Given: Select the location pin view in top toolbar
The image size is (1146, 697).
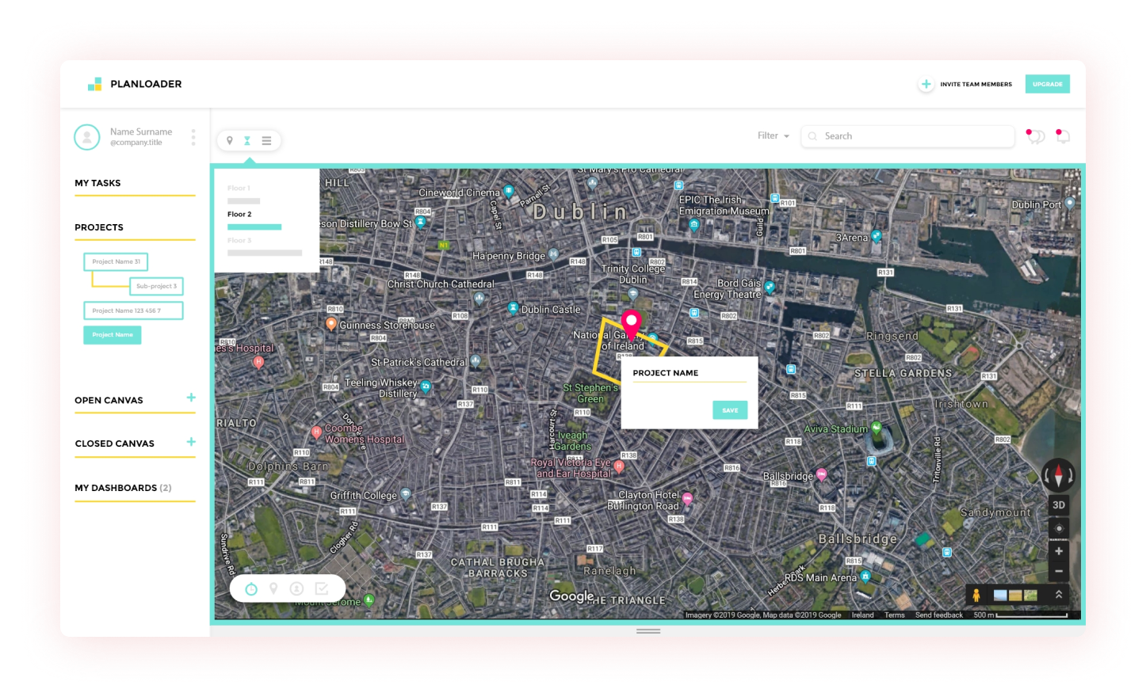Looking at the screenshot, I should 230,140.
